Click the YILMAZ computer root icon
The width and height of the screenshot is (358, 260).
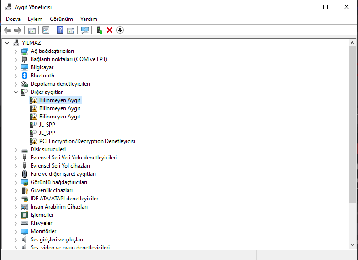pyautogui.click(x=16, y=43)
